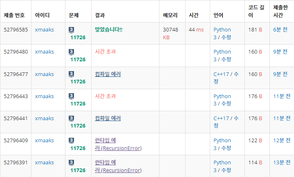The height and width of the screenshot is (177, 294).
Task: Open problem 11726 link in row 52796443
Action: click(x=78, y=104)
